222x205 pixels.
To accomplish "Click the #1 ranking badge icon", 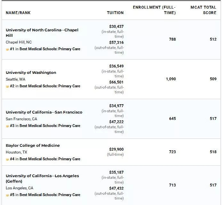I will 7,49.
